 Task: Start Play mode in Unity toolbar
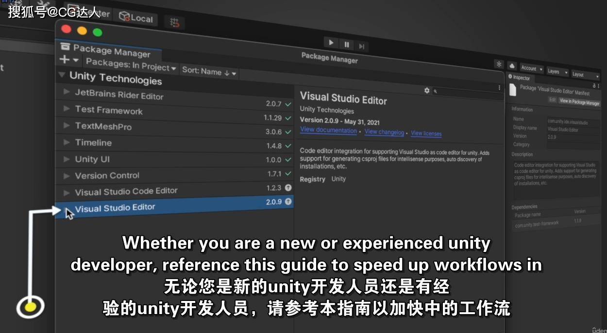[x=331, y=43]
